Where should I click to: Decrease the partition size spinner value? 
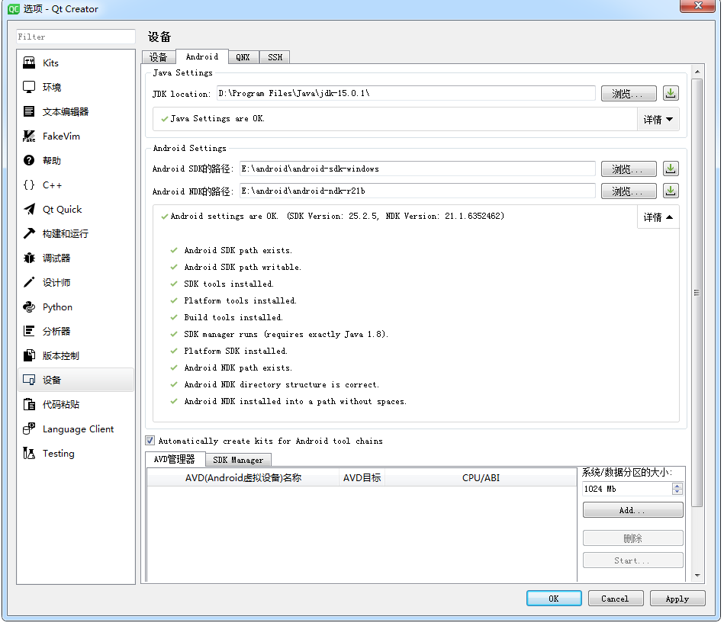(677, 492)
